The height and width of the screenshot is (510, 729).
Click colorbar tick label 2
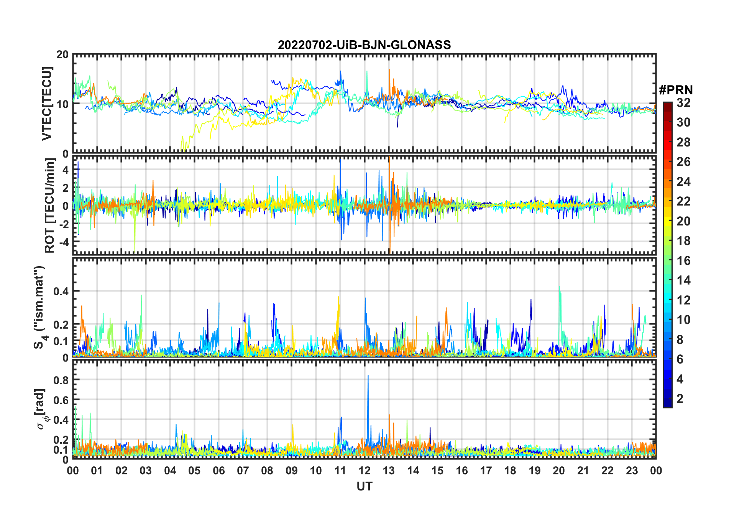coord(680,399)
